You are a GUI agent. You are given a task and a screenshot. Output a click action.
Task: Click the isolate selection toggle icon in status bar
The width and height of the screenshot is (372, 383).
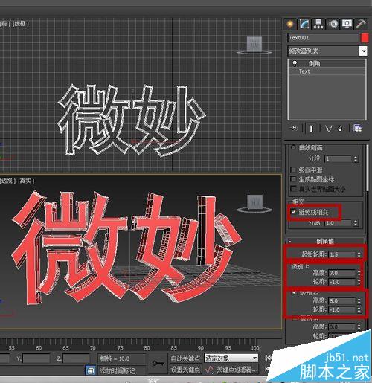(x=91, y=370)
